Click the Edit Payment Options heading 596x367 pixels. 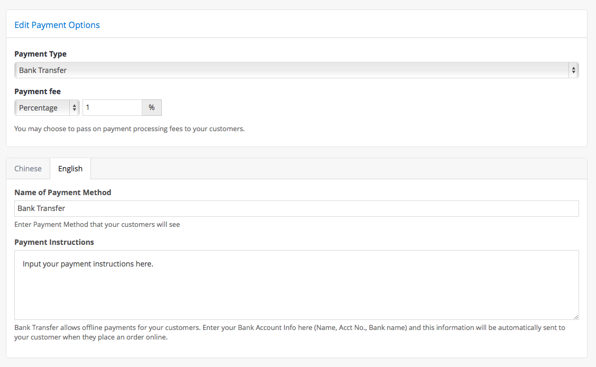[57, 25]
